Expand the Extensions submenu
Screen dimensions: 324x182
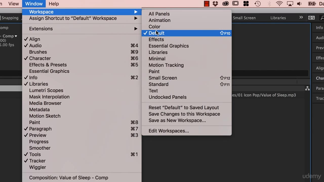point(82,29)
